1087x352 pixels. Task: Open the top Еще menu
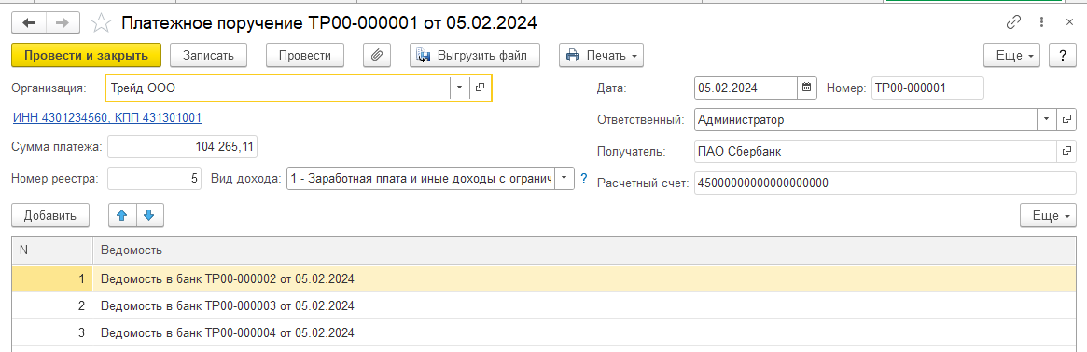point(1012,55)
